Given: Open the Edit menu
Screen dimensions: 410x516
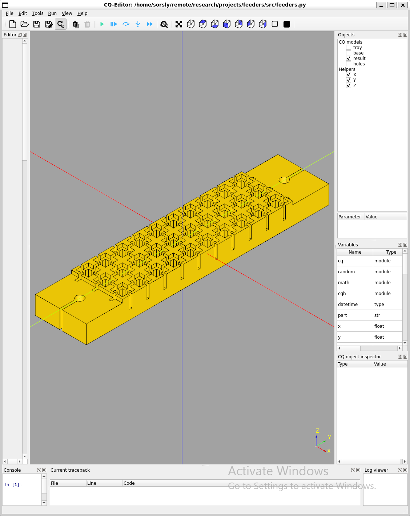Looking at the screenshot, I should click(23, 13).
